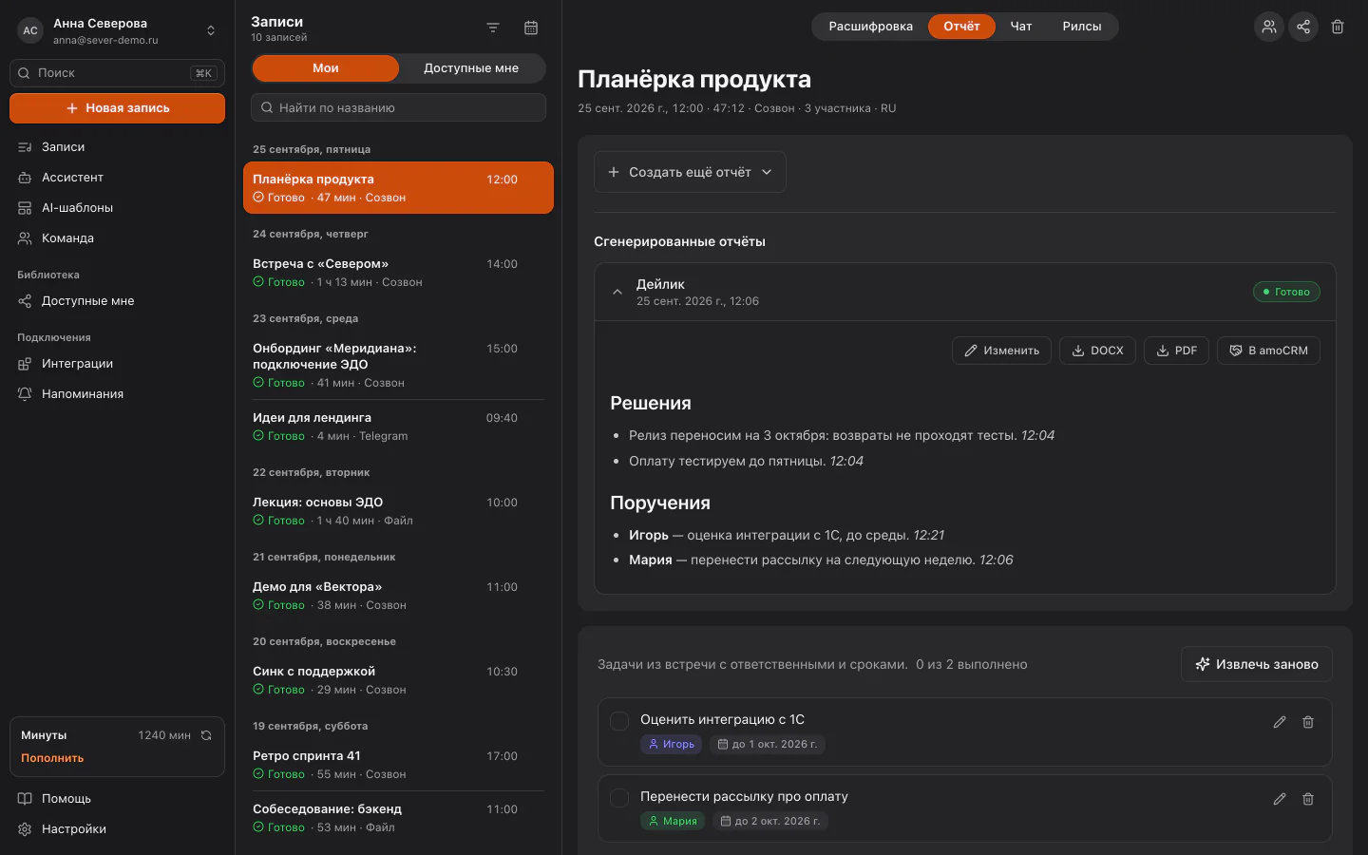The image size is (1368, 855).
Task: Click deadline до 1 окт. 2026 г.
Action: click(x=768, y=745)
